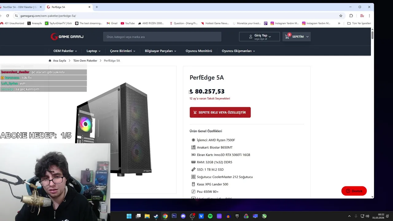This screenshot has width=393, height=221.
Task: Open Tüm Yer İşaretleri folder
Action: (359, 23)
